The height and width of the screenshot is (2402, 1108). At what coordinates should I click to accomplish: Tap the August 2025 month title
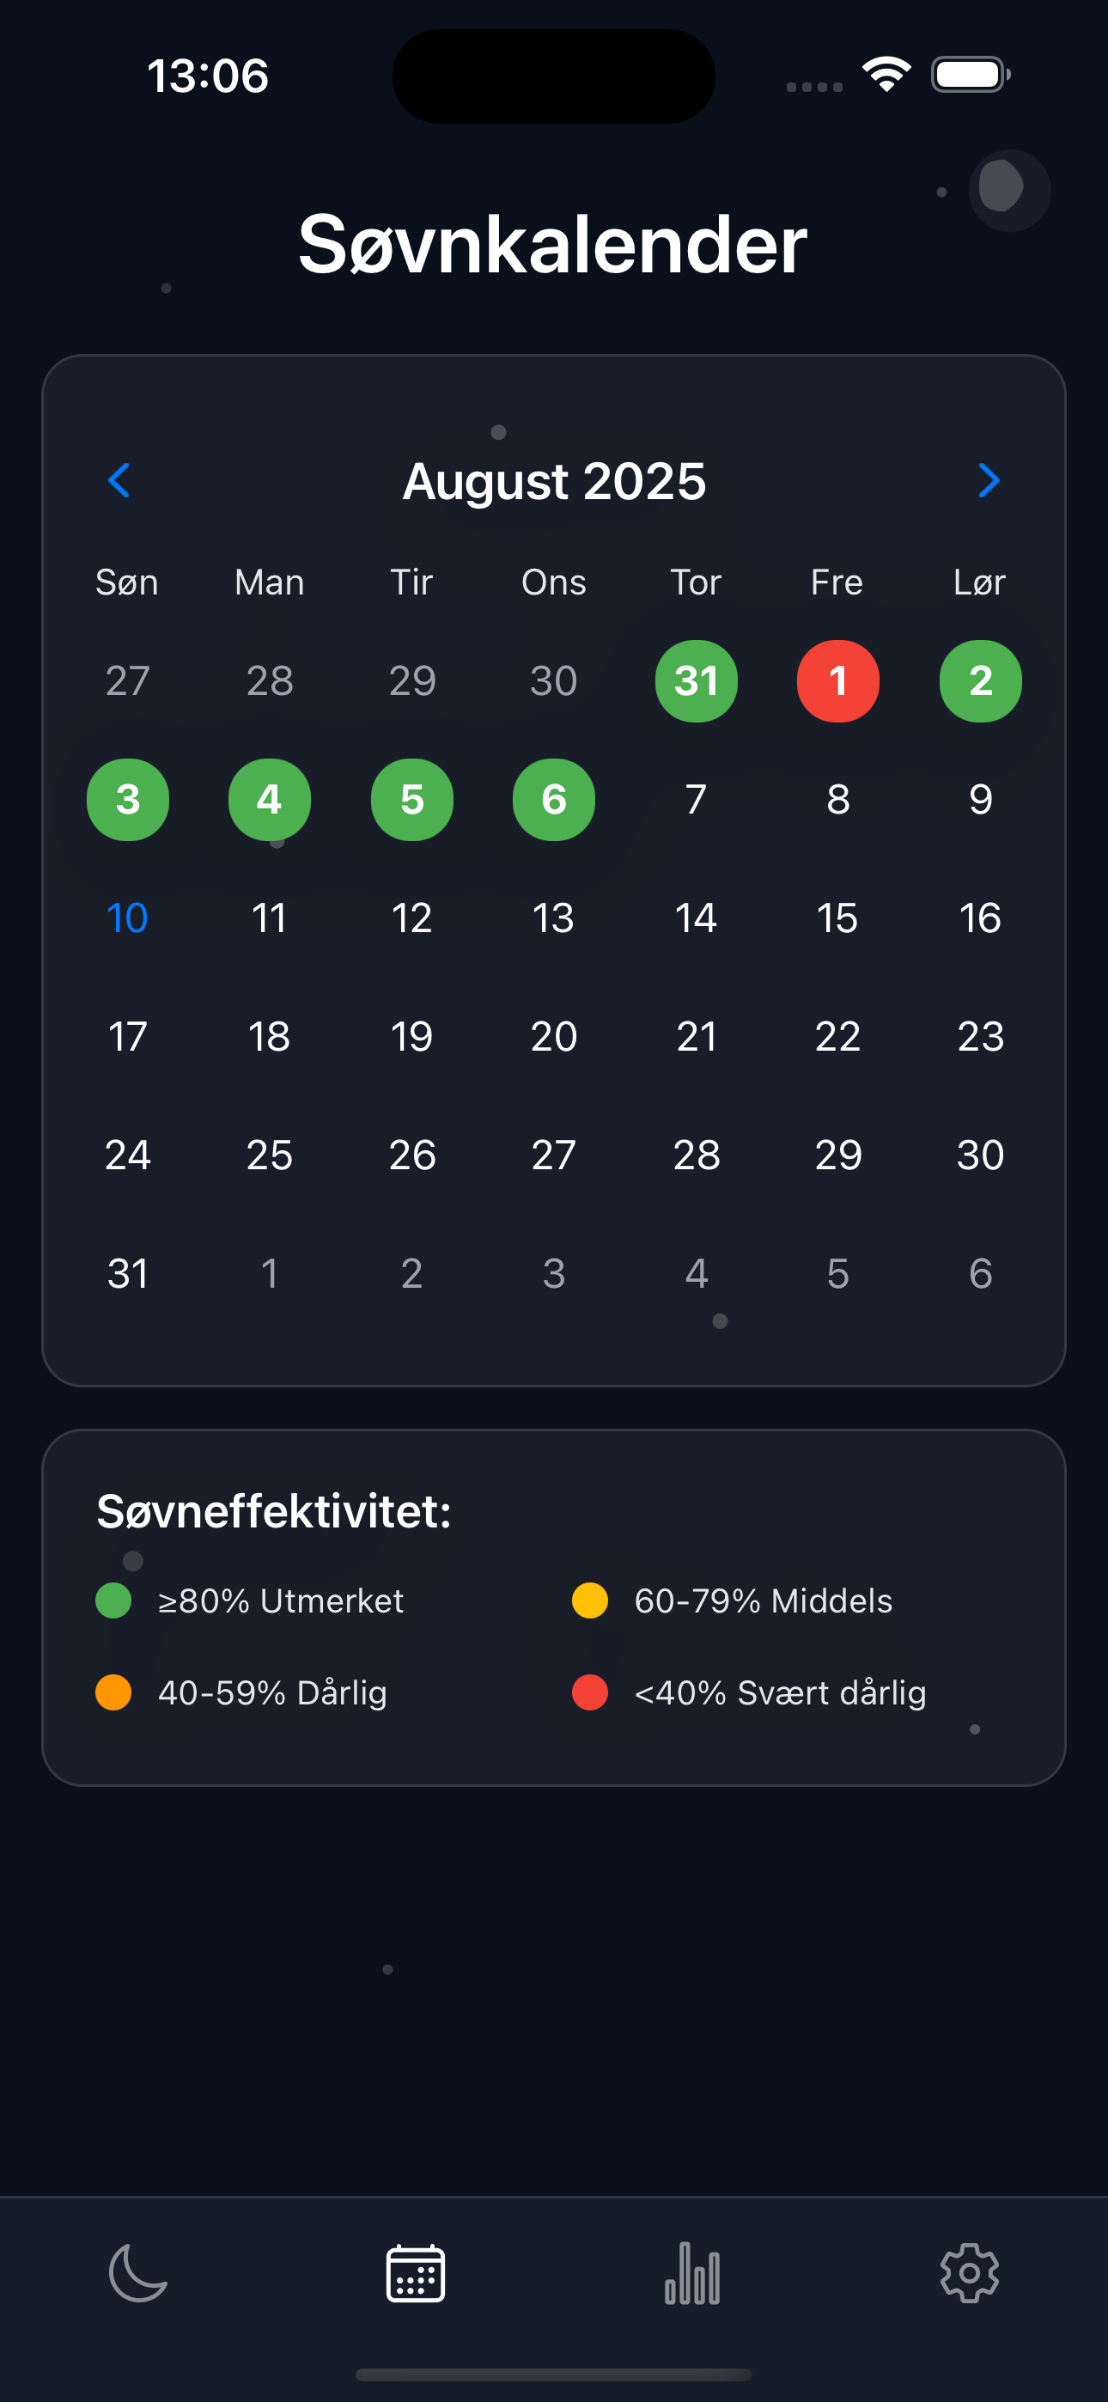(x=554, y=481)
